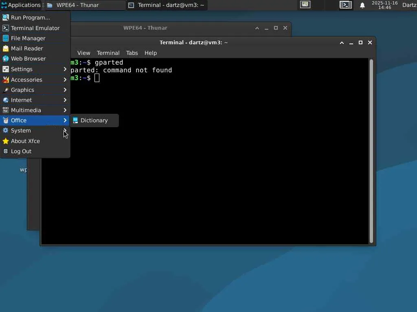Minimize the Terminal window
The height and width of the screenshot is (312, 417).
click(351, 43)
